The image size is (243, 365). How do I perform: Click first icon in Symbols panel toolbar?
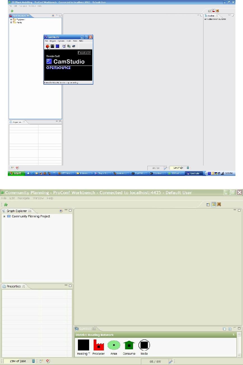click(x=224, y=329)
